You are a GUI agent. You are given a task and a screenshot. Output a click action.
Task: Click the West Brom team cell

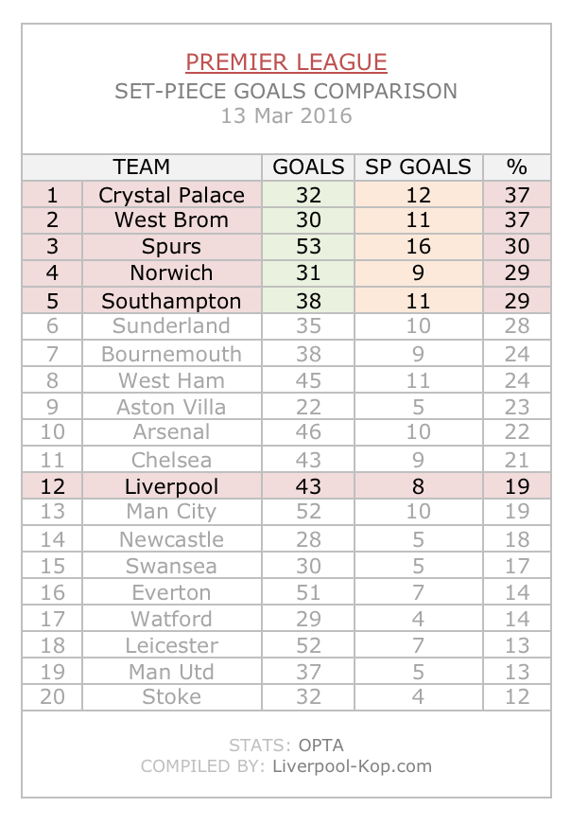pyautogui.click(x=172, y=219)
